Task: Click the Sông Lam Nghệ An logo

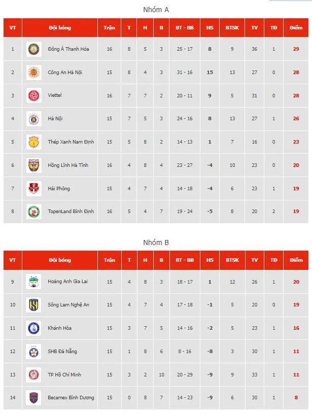Action: pyautogui.click(x=34, y=305)
